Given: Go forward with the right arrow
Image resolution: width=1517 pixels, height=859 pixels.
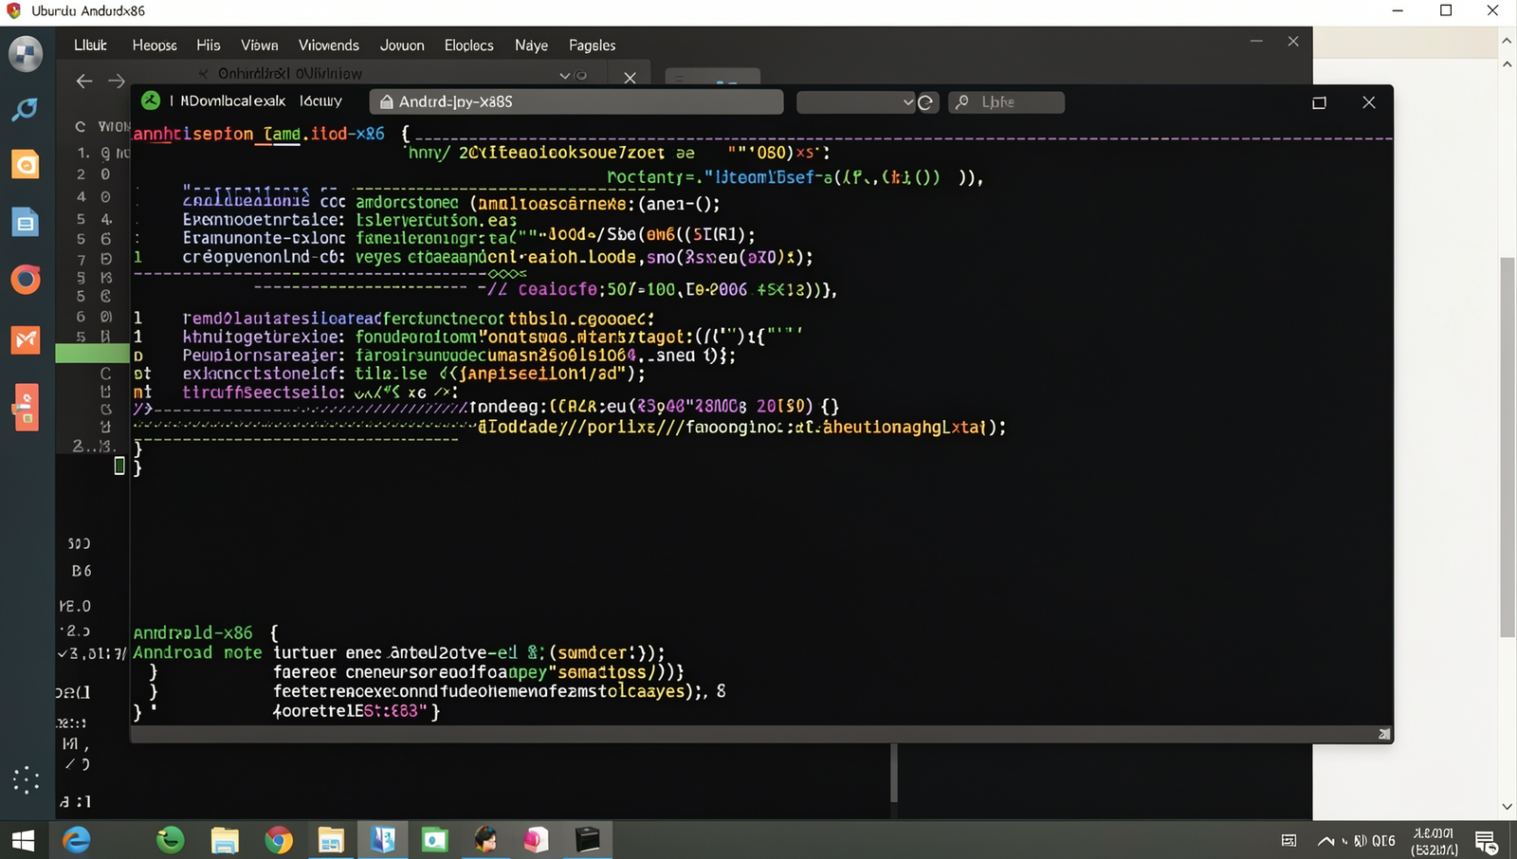Looking at the screenshot, I should [x=117, y=82].
